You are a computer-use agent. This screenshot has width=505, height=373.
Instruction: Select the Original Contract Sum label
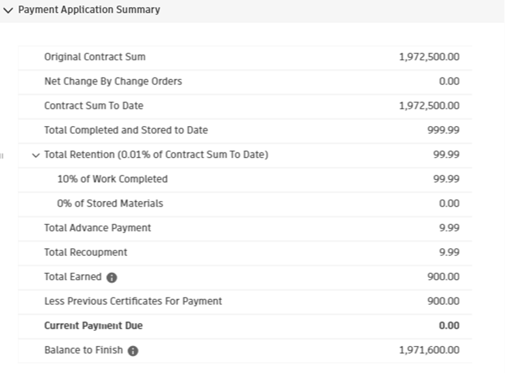pyautogui.click(x=95, y=57)
